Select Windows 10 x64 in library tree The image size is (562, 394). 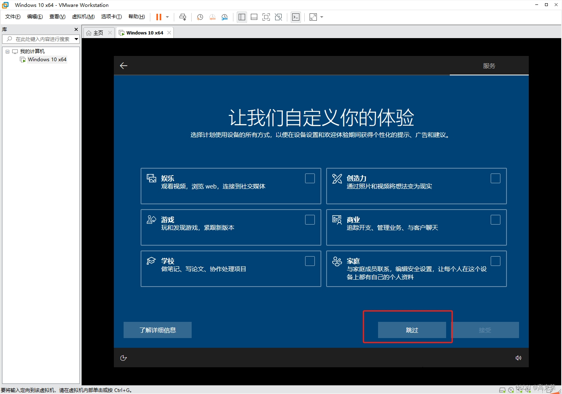coord(47,60)
